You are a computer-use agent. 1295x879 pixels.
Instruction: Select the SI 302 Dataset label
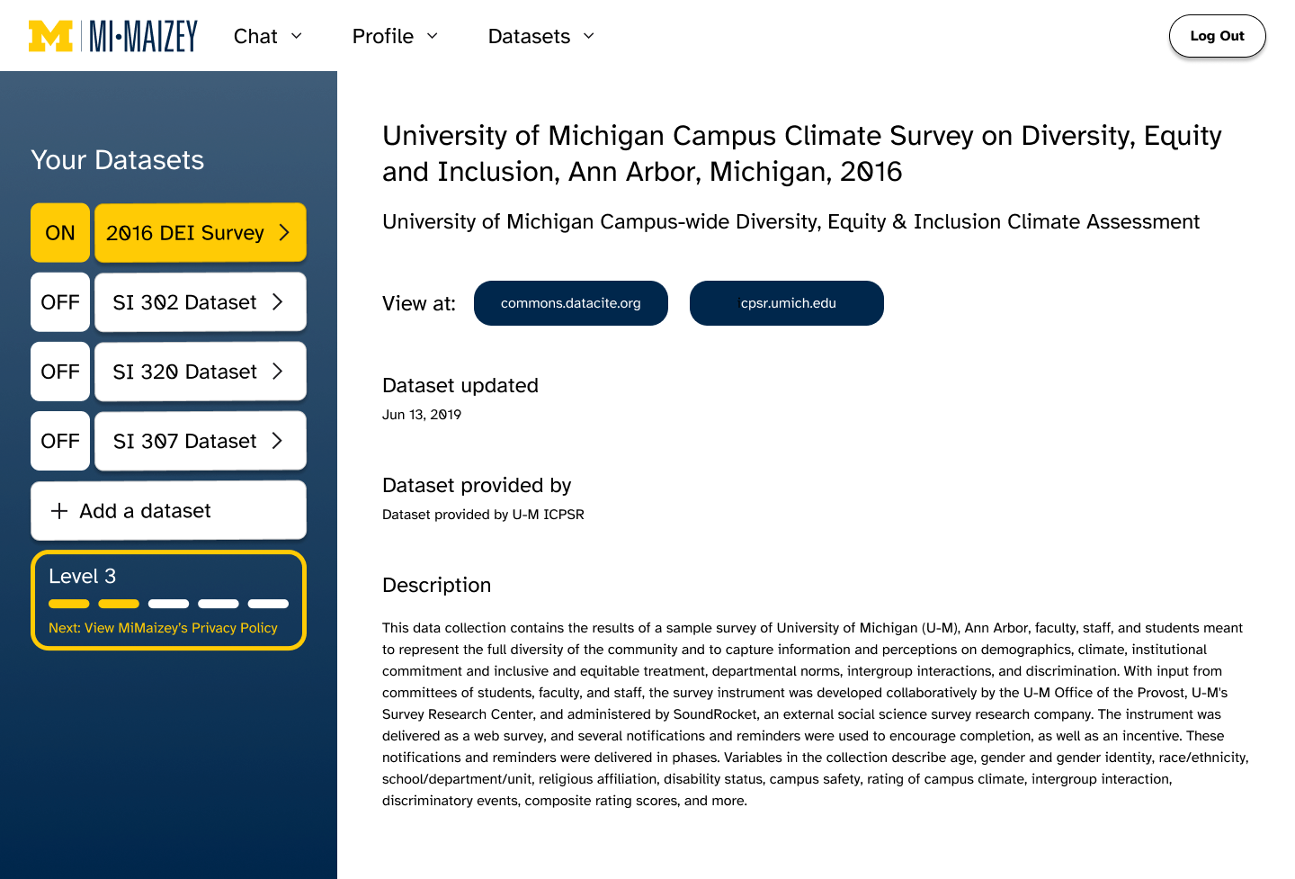(x=184, y=302)
